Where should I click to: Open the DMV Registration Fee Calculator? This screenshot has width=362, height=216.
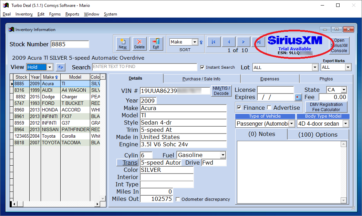click(x=326, y=107)
